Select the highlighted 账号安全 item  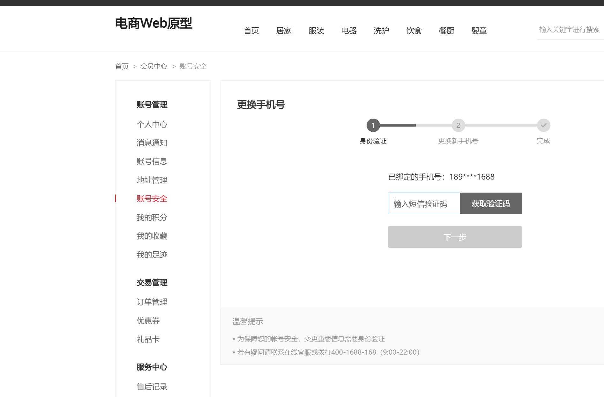click(152, 198)
